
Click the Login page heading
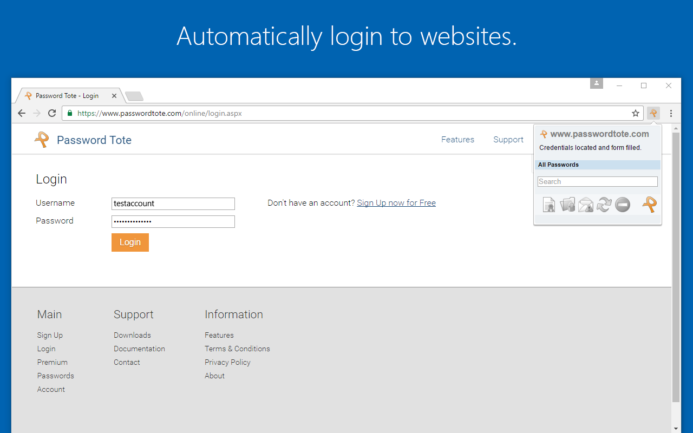[x=51, y=179]
